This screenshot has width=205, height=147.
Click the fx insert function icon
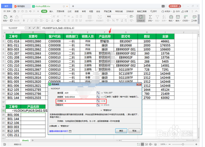(x=38, y=28)
